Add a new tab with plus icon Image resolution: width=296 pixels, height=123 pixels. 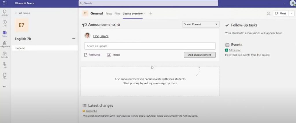tap(151, 13)
